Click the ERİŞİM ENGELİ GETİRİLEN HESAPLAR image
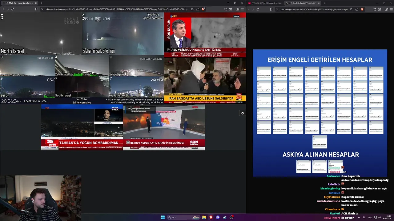394x221 pixels. (320, 113)
